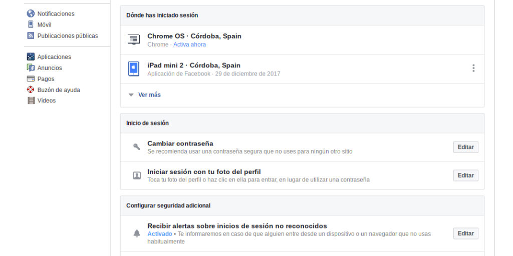Go to Pagos settings
Screen dimensions: 513x256
(x=46, y=79)
